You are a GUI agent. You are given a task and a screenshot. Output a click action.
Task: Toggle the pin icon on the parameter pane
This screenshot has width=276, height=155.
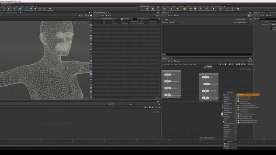(249, 15)
